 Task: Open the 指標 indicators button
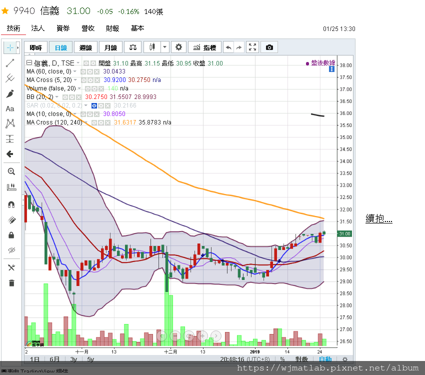point(204,47)
